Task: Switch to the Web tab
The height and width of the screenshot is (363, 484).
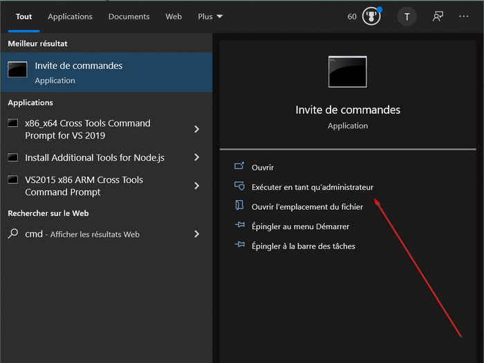Action: click(x=174, y=17)
